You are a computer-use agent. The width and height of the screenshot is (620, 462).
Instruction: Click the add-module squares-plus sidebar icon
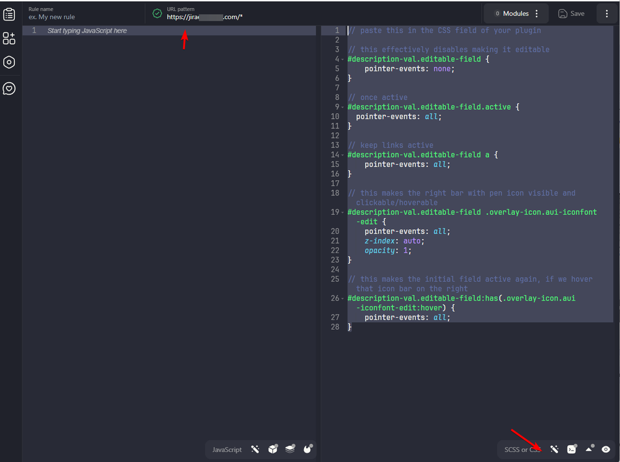pyautogui.click(x=9, y=38)
